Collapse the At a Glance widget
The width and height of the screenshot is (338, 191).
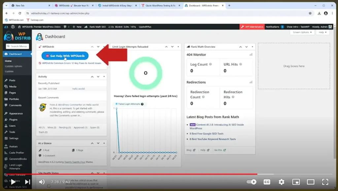(104, 143)
